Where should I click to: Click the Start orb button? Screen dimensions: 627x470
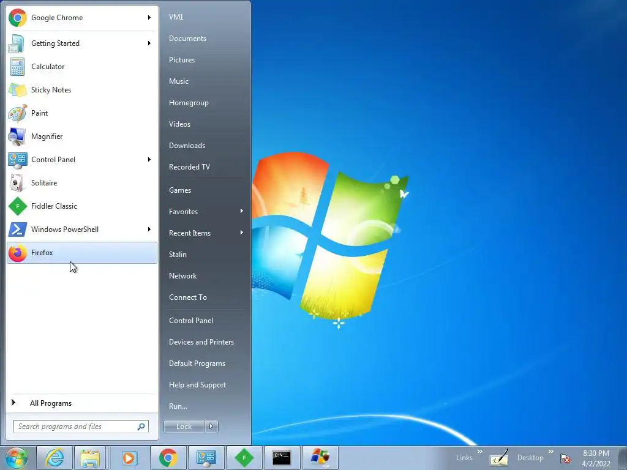click(x=17, y=458)
